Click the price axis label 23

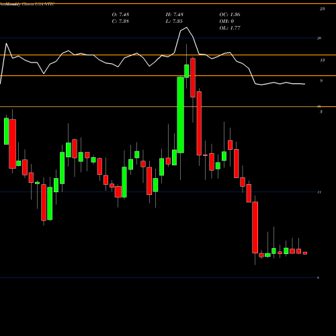tap(322, 9)
